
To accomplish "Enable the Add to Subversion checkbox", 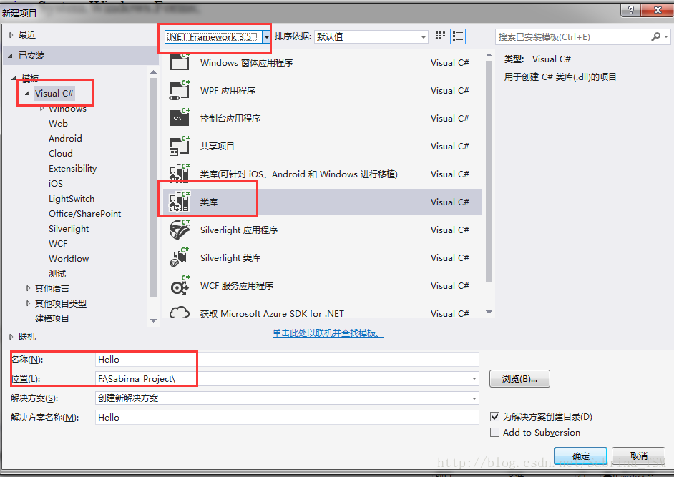I will point(494,432).
